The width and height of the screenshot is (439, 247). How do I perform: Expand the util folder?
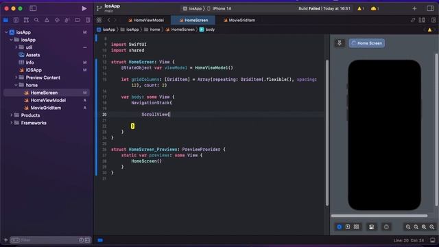click(16, 47)
